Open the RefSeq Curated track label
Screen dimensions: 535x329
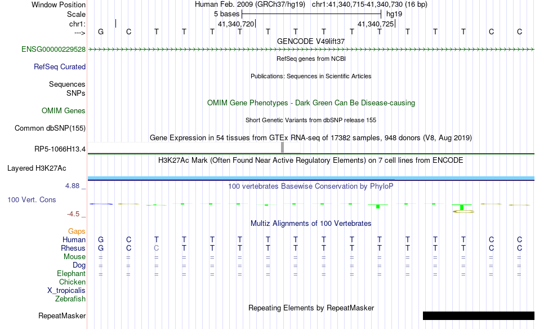[60, 67]
